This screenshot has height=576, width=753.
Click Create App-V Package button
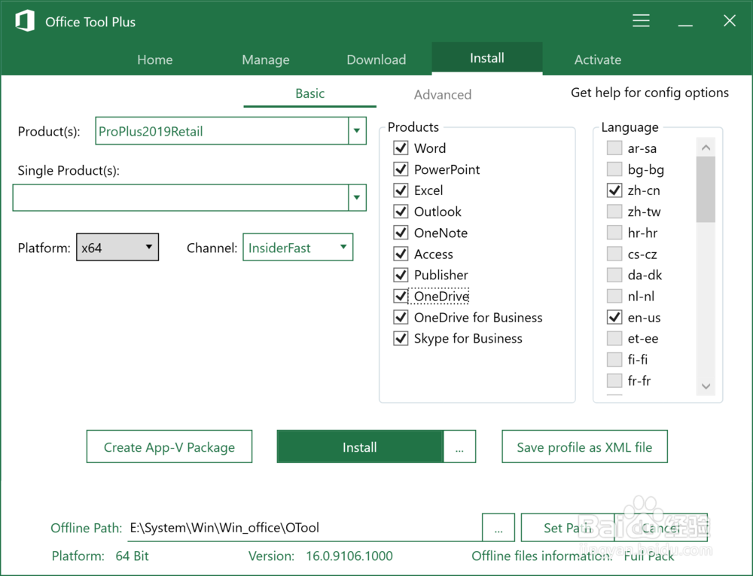(x=169, y=446)
